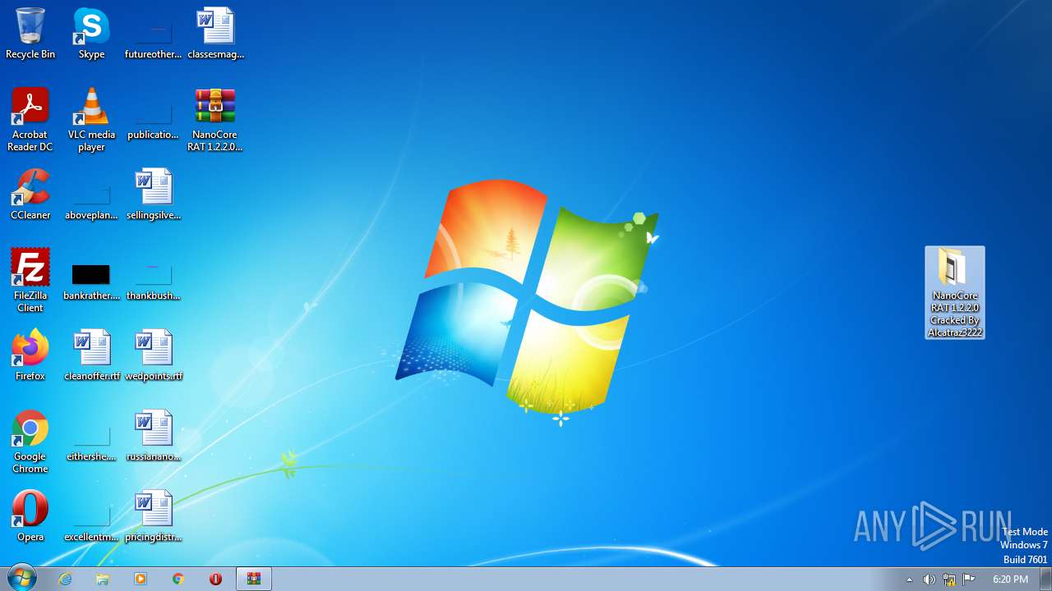
Task: Click Show desktop button at taskbar end
Action: tap(1045, 579)
